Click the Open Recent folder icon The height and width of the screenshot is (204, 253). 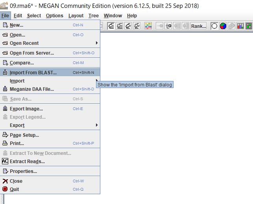pos(5,43)
